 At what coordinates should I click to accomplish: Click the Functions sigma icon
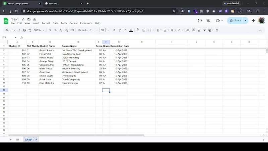point(217,30)
